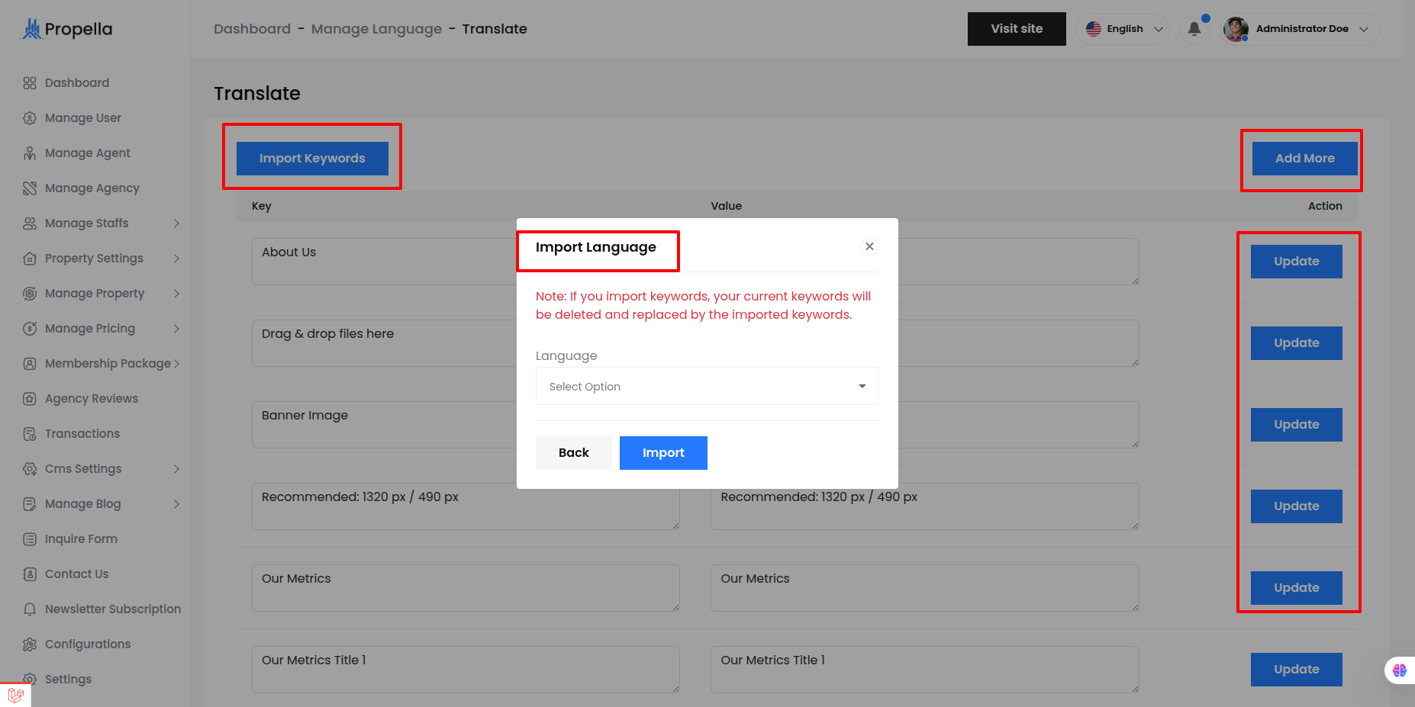This screenshot has width=1415, height=707.
Task: Click the Import Keywords button
Action: tap(312, 159)
